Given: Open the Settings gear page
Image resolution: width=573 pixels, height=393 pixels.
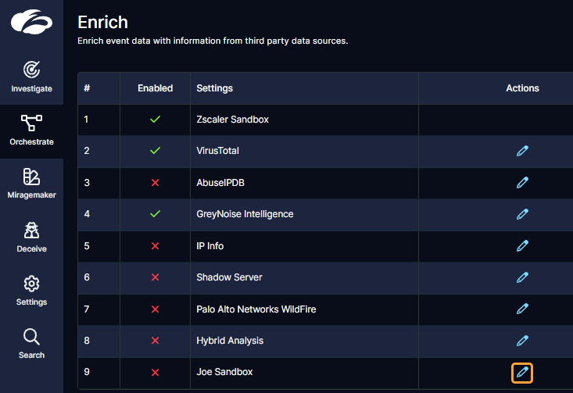Looking at the screenshot, I should click(31, 290).
